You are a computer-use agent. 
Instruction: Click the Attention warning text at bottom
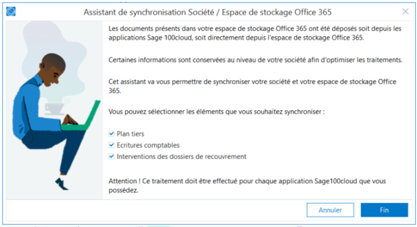click(x=247, y=186)
